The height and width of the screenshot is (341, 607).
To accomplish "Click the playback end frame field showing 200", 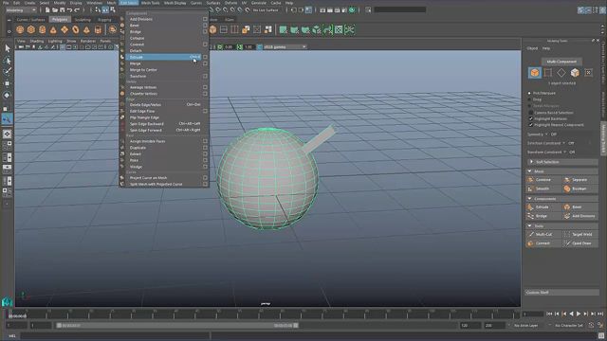I will pos(494,326).
